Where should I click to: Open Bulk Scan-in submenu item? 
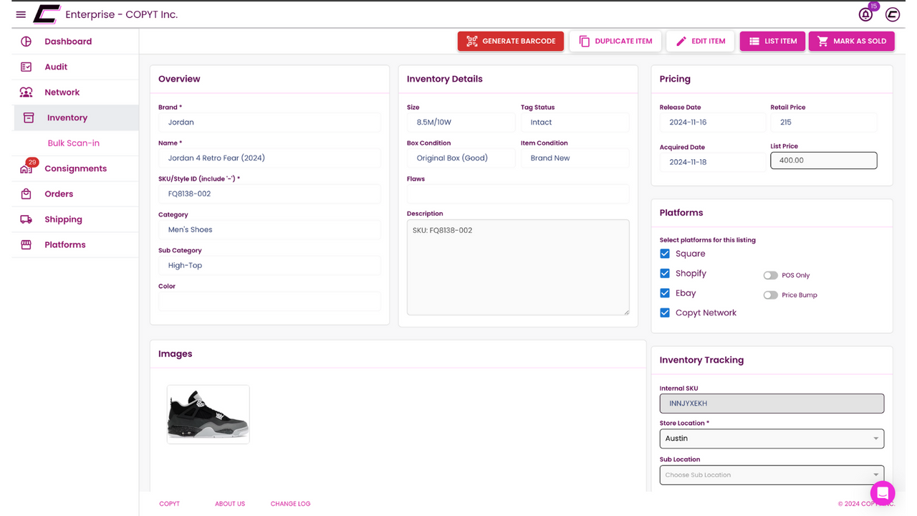click(x=74, y=143)
